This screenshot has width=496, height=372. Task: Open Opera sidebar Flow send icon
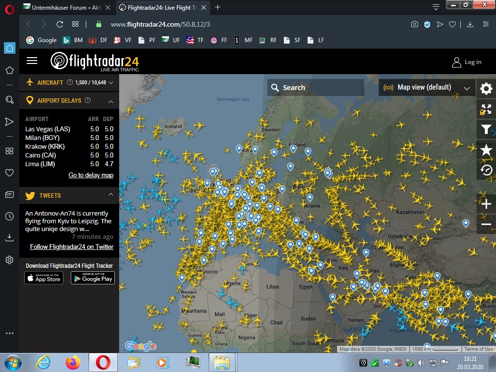pyautogui.click(x=10, y=122)
